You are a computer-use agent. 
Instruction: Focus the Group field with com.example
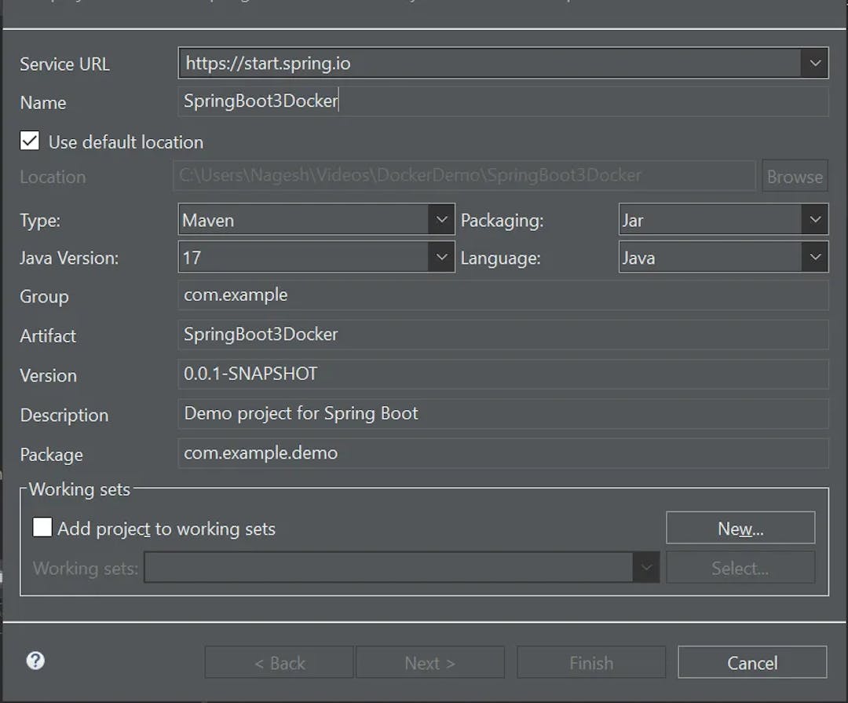pyautogui.click(x=503, y=295)
